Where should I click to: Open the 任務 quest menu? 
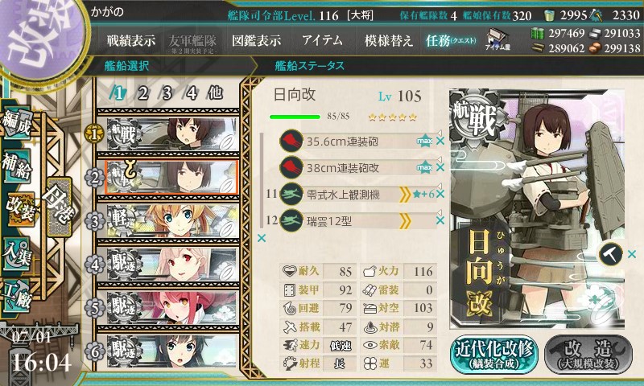click(451, 40)
